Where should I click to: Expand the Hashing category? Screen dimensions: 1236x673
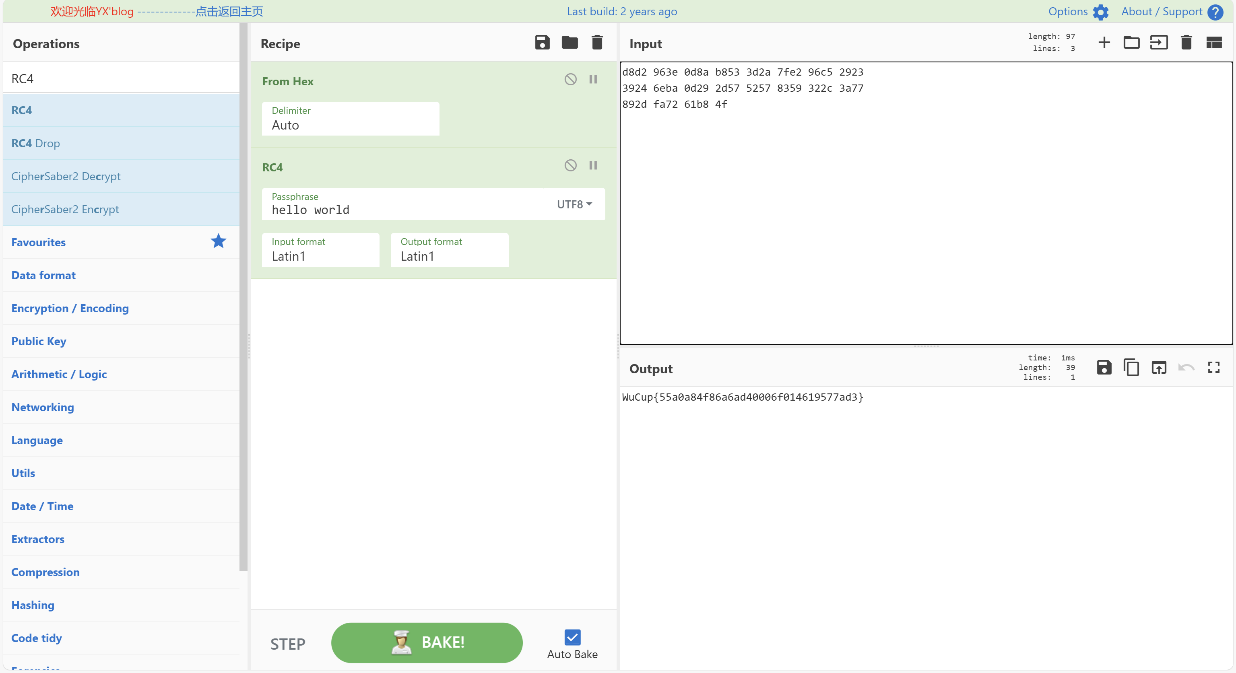point(33,605)
